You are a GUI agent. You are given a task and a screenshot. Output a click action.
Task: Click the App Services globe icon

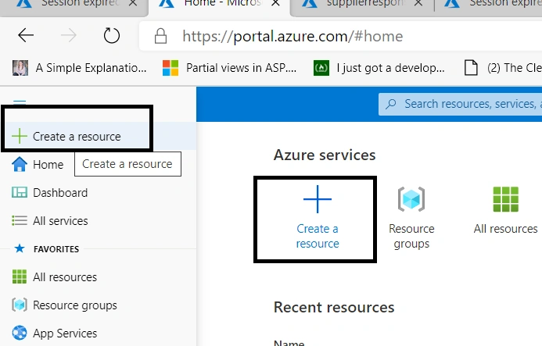pyautogui.click(x=20, y=333)
